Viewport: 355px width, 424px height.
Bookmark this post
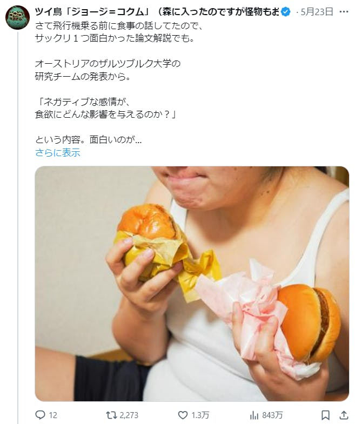coord(325,415)
